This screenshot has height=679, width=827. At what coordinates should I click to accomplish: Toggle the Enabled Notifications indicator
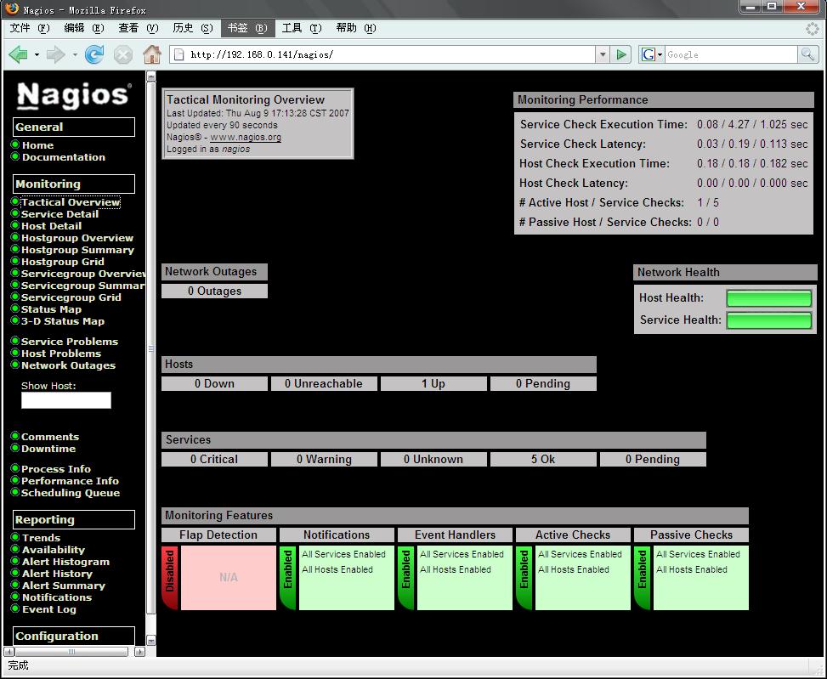coord(288,577)
